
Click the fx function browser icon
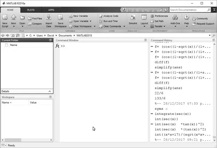(x=58, y=46)
